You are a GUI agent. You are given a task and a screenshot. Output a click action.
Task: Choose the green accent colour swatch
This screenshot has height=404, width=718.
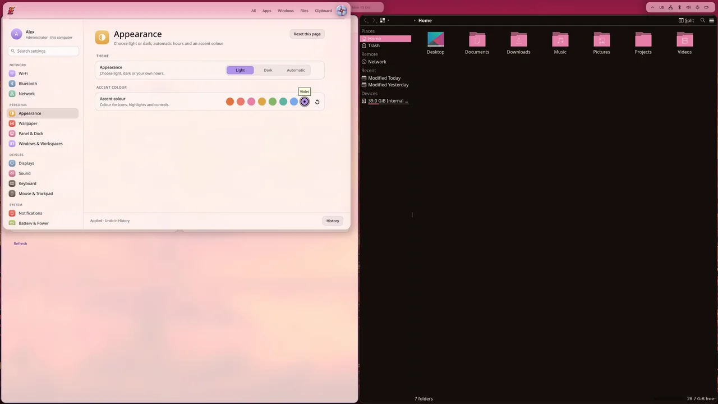point(273,102)
